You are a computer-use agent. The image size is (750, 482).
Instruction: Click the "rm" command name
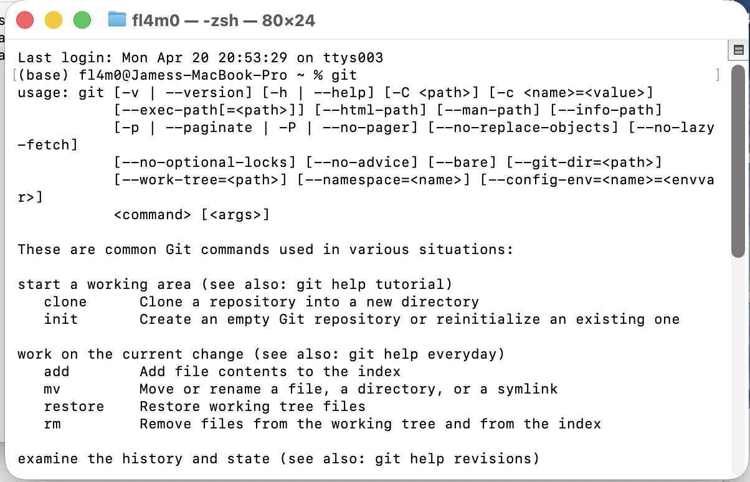(52, 424)
